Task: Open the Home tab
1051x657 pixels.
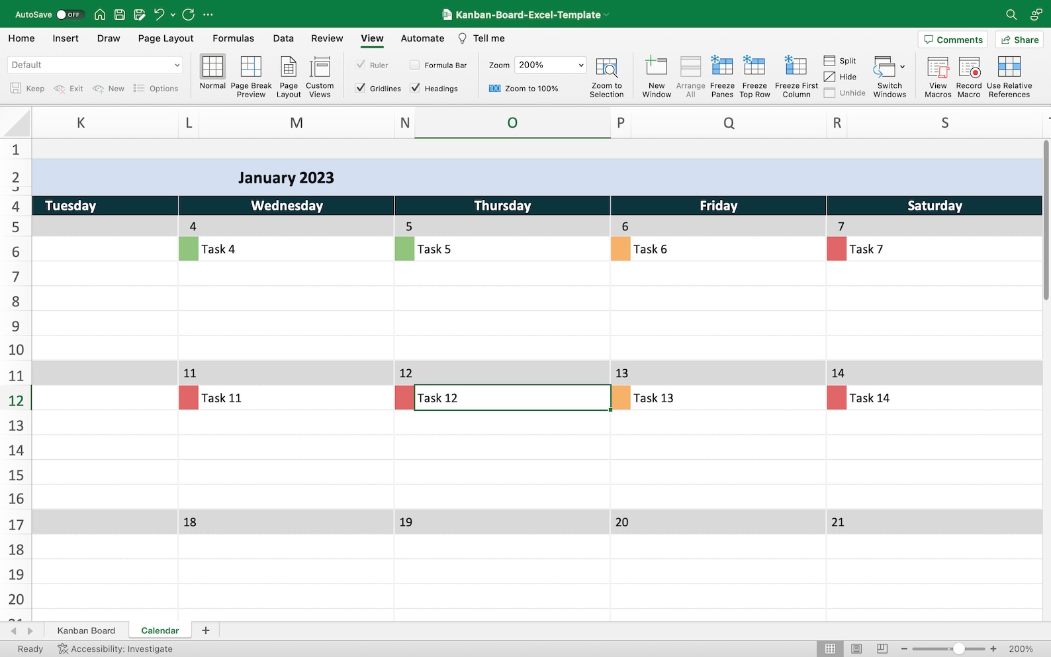Action: (x=21, y=38)
